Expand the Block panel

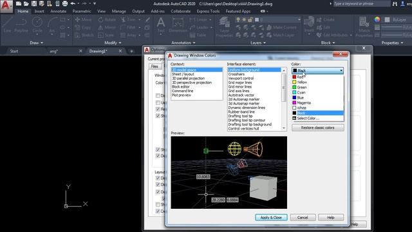point(328,43)
